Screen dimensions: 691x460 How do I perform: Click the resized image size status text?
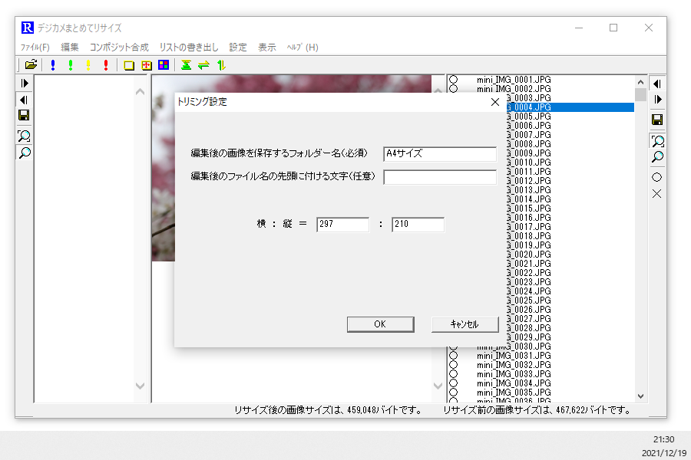pos(328,410)
